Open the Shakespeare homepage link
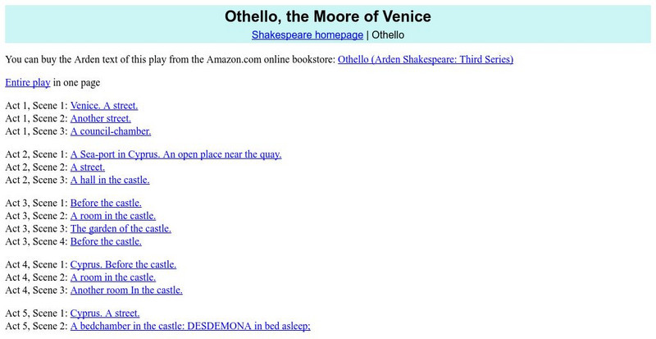Viewport: 656px width, 339px height. [307, 35]
